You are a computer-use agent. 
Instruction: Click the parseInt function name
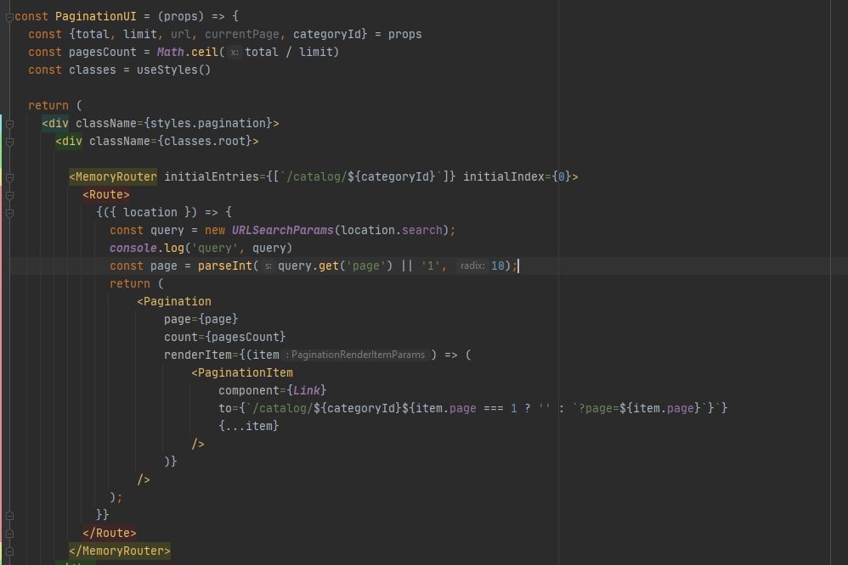click(224, 266)
